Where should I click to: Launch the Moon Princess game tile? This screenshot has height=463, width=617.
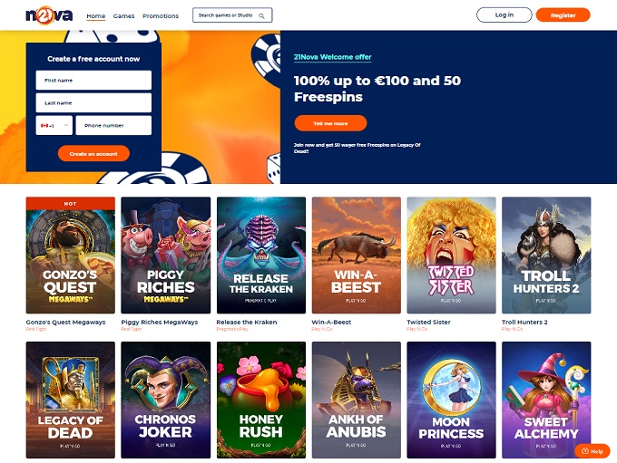click(451, 400)
